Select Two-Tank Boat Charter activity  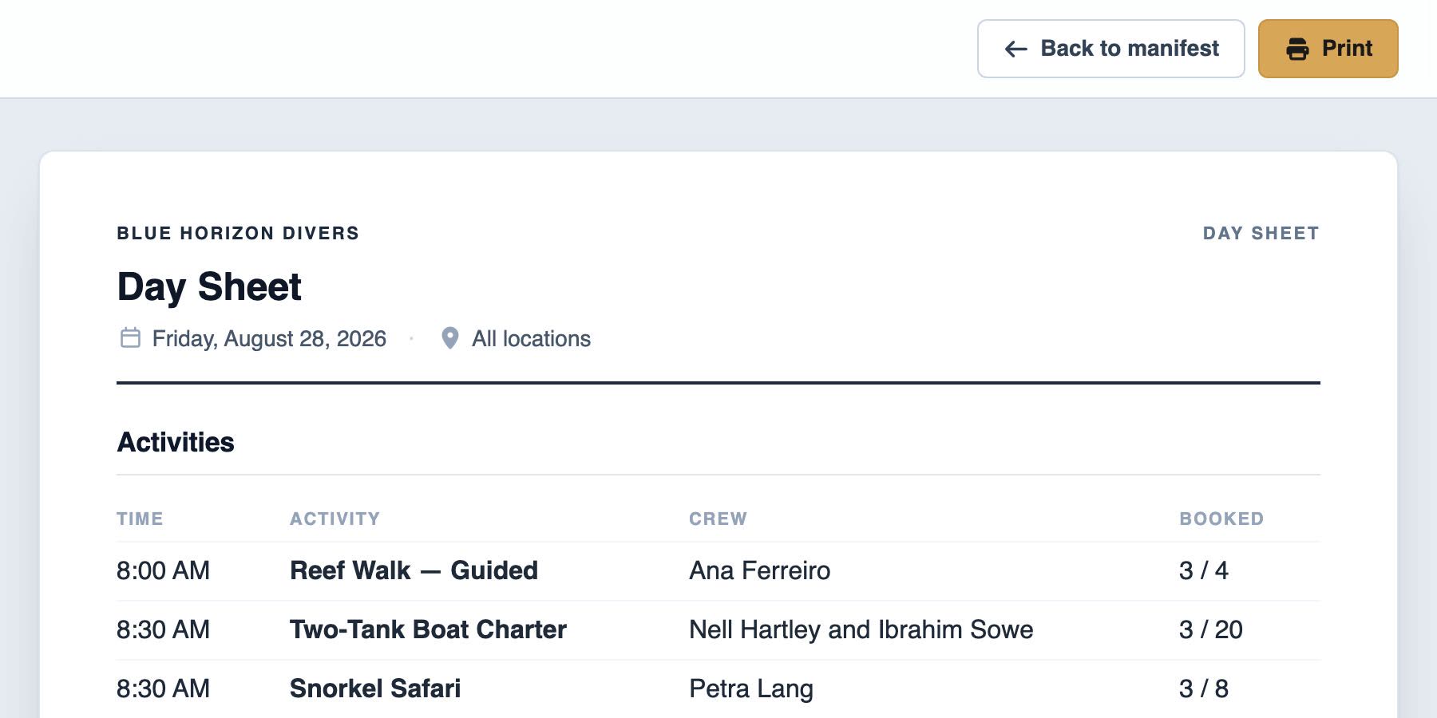click(x=428, y=629)
